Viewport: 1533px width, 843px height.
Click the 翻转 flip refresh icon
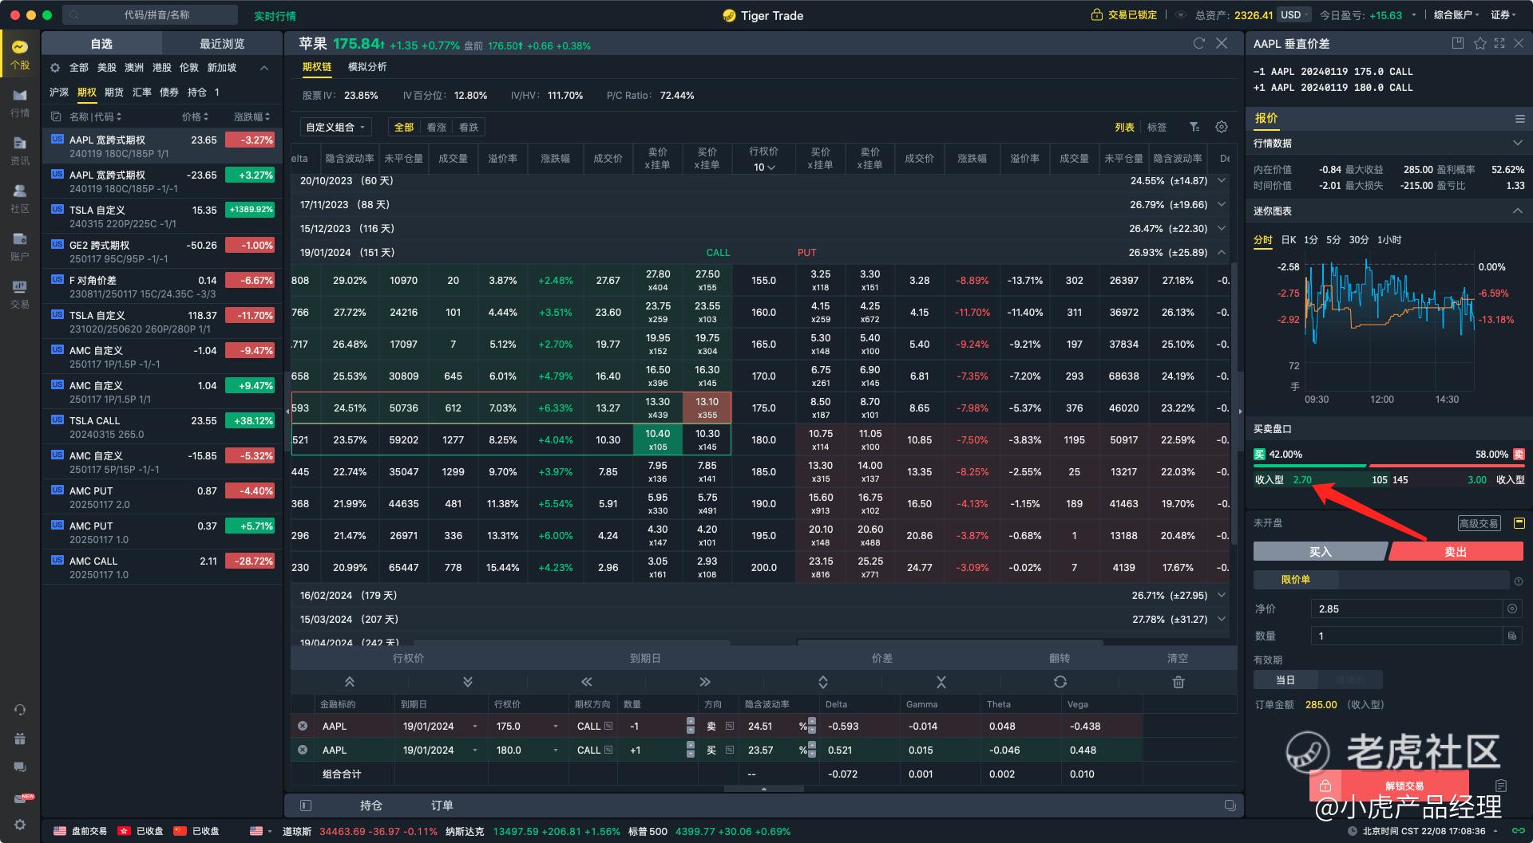(x=1060, y=682)
